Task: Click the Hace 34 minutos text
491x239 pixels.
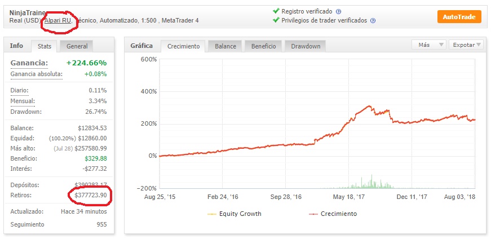Action: [83, 212]
